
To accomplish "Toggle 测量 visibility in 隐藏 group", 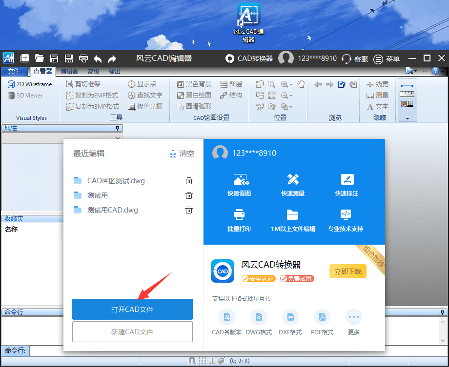I will (377, 95).
